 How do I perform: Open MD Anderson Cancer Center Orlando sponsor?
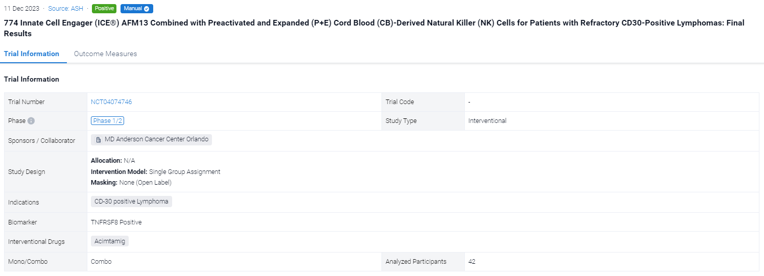click(x=156, y=140)
